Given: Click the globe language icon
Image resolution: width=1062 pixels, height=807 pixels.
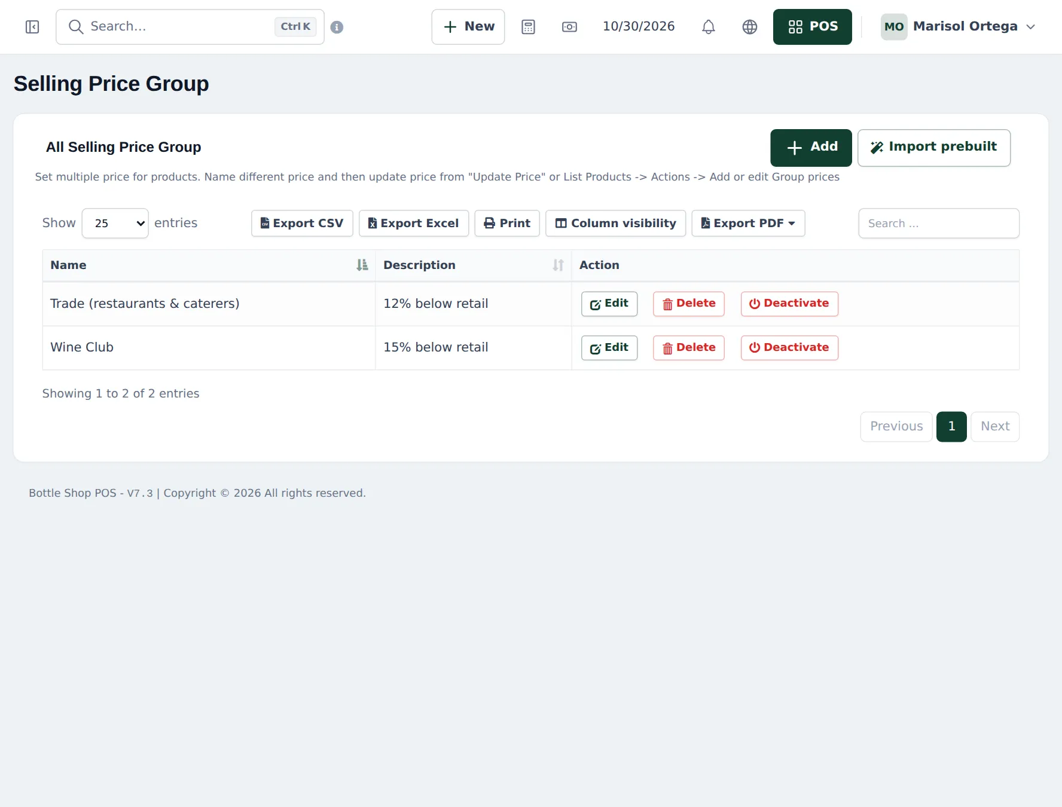Looking at the screenshot, I should coord(749,27).
